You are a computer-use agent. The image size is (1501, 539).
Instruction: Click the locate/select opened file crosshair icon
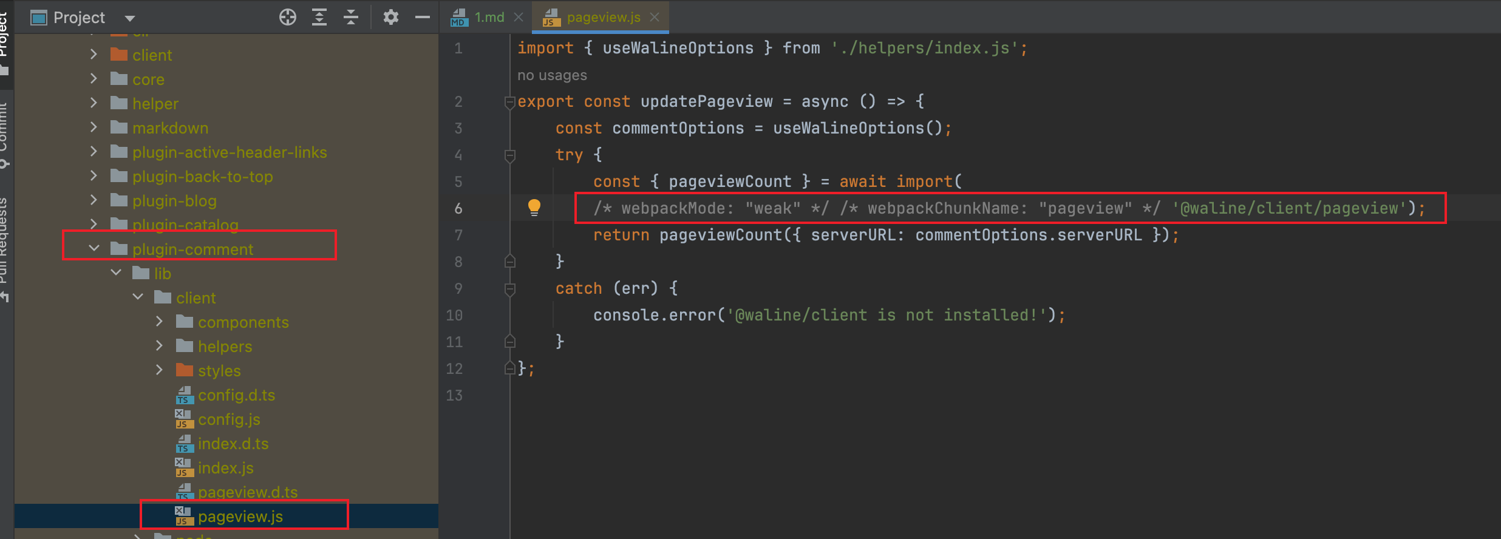pos(288,18)
